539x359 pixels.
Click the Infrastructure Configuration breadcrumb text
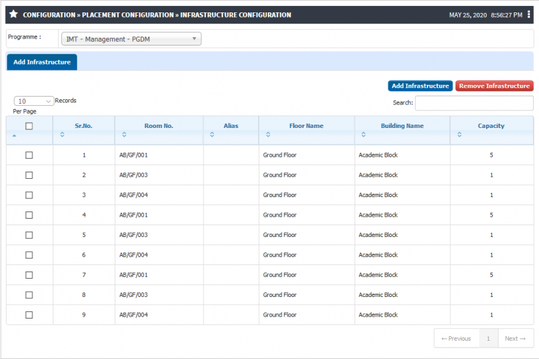pyautogui.click(x=236, y=15)
